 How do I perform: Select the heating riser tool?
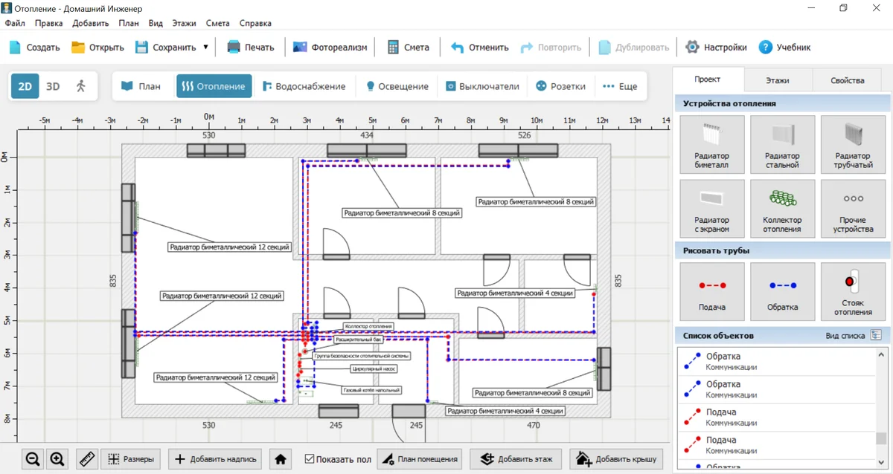(853, 291)
